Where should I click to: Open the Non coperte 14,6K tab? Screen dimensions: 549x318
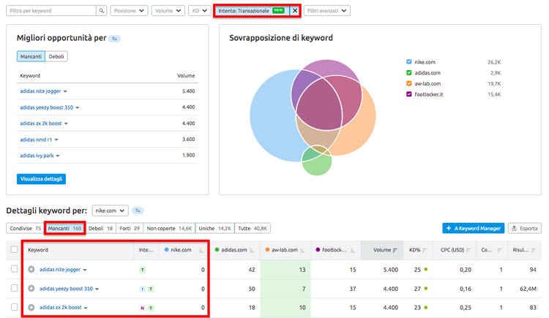pos(170,228)
